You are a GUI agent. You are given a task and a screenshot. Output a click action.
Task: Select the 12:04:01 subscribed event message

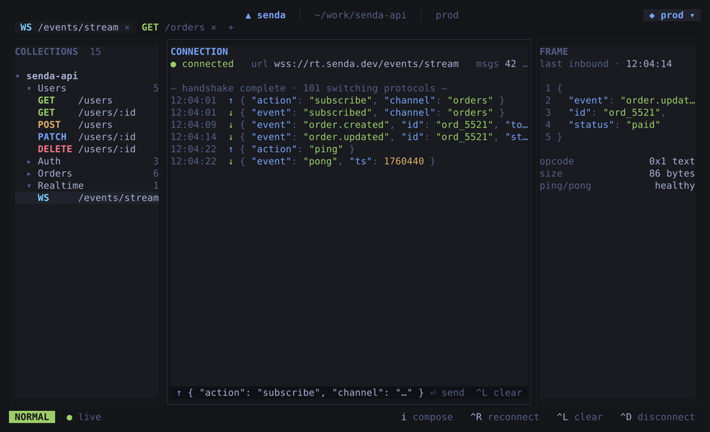[x=349, y=112]
